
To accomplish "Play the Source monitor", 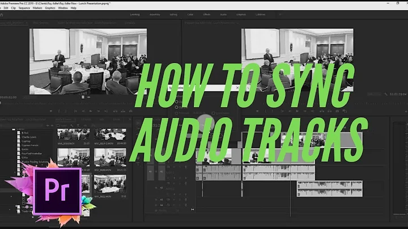I will click(x=91, y=111).
